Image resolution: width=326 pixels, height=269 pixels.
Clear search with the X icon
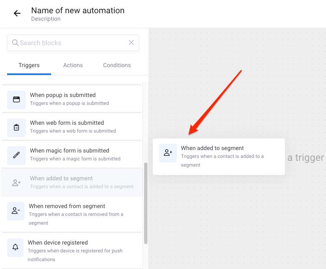[131, 43]
